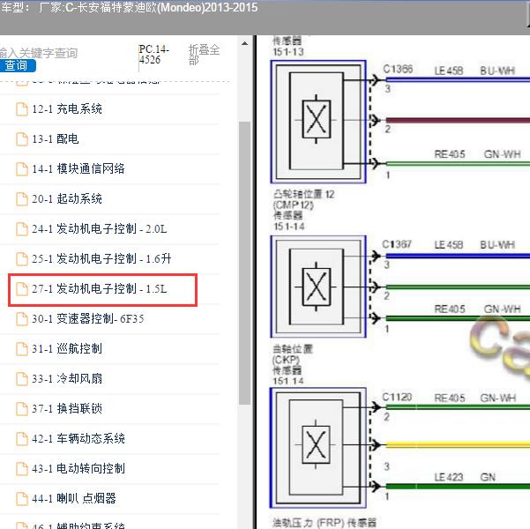Click document icon beside 27-1 1.5L entry
The image size is (530, 529).
[x=22, y=289]
